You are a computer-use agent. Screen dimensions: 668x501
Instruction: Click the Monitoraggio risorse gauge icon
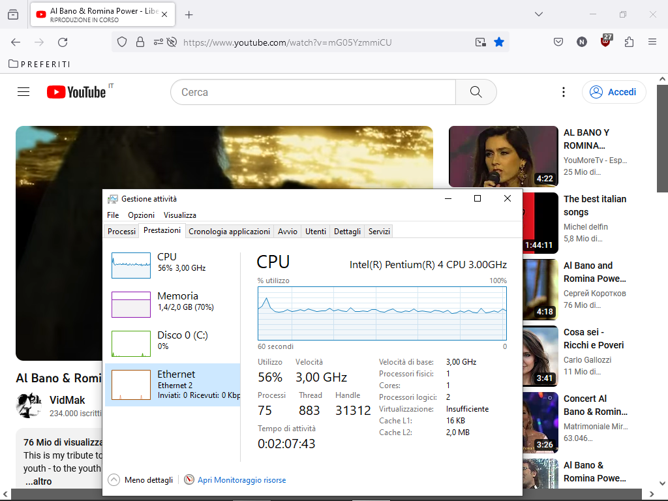[x=189, y=479]
